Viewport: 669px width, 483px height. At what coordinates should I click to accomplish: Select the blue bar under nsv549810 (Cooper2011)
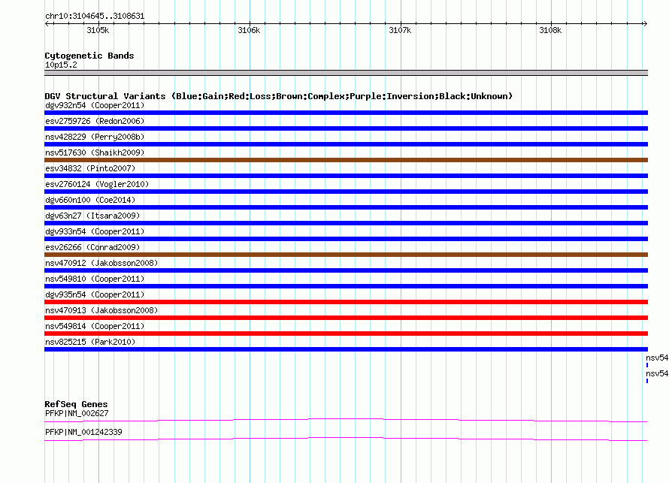pos(346,286)
